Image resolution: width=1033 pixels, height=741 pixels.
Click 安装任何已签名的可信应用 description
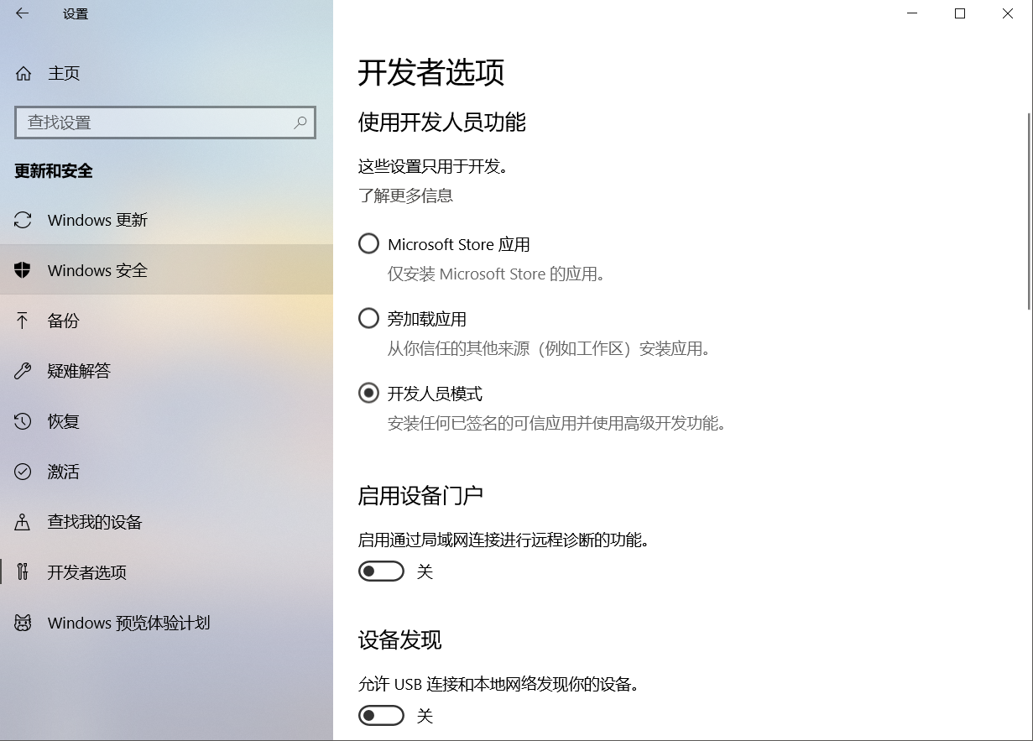(556, 423)
